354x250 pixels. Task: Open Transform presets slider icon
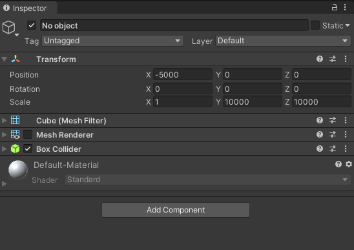(x=333, y=59)
